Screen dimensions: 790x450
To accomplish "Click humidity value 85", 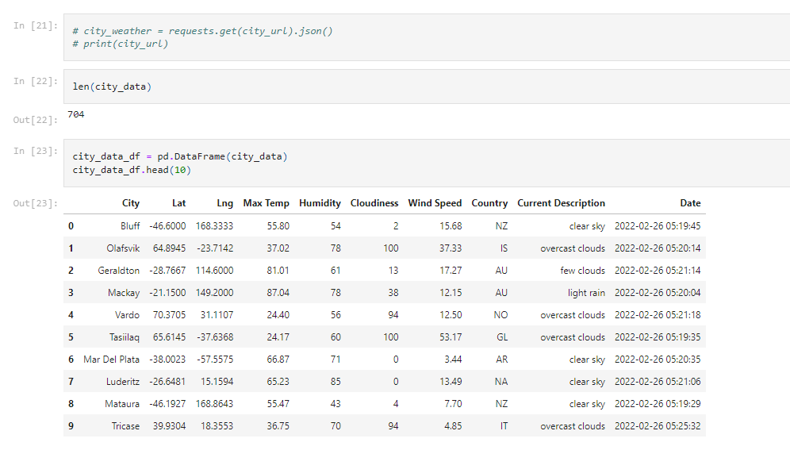I will click(336, 382).
